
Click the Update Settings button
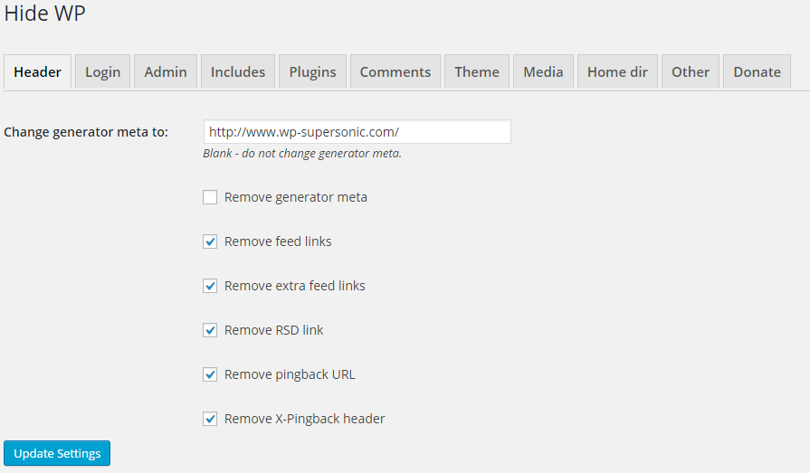pos(57,453)
